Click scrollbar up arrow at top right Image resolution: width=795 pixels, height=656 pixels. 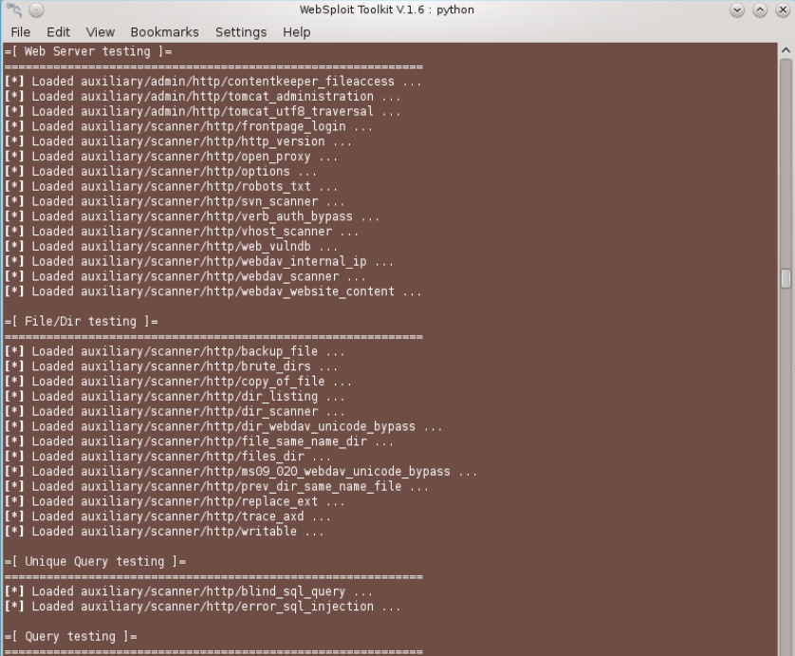(x=786, y=50)
